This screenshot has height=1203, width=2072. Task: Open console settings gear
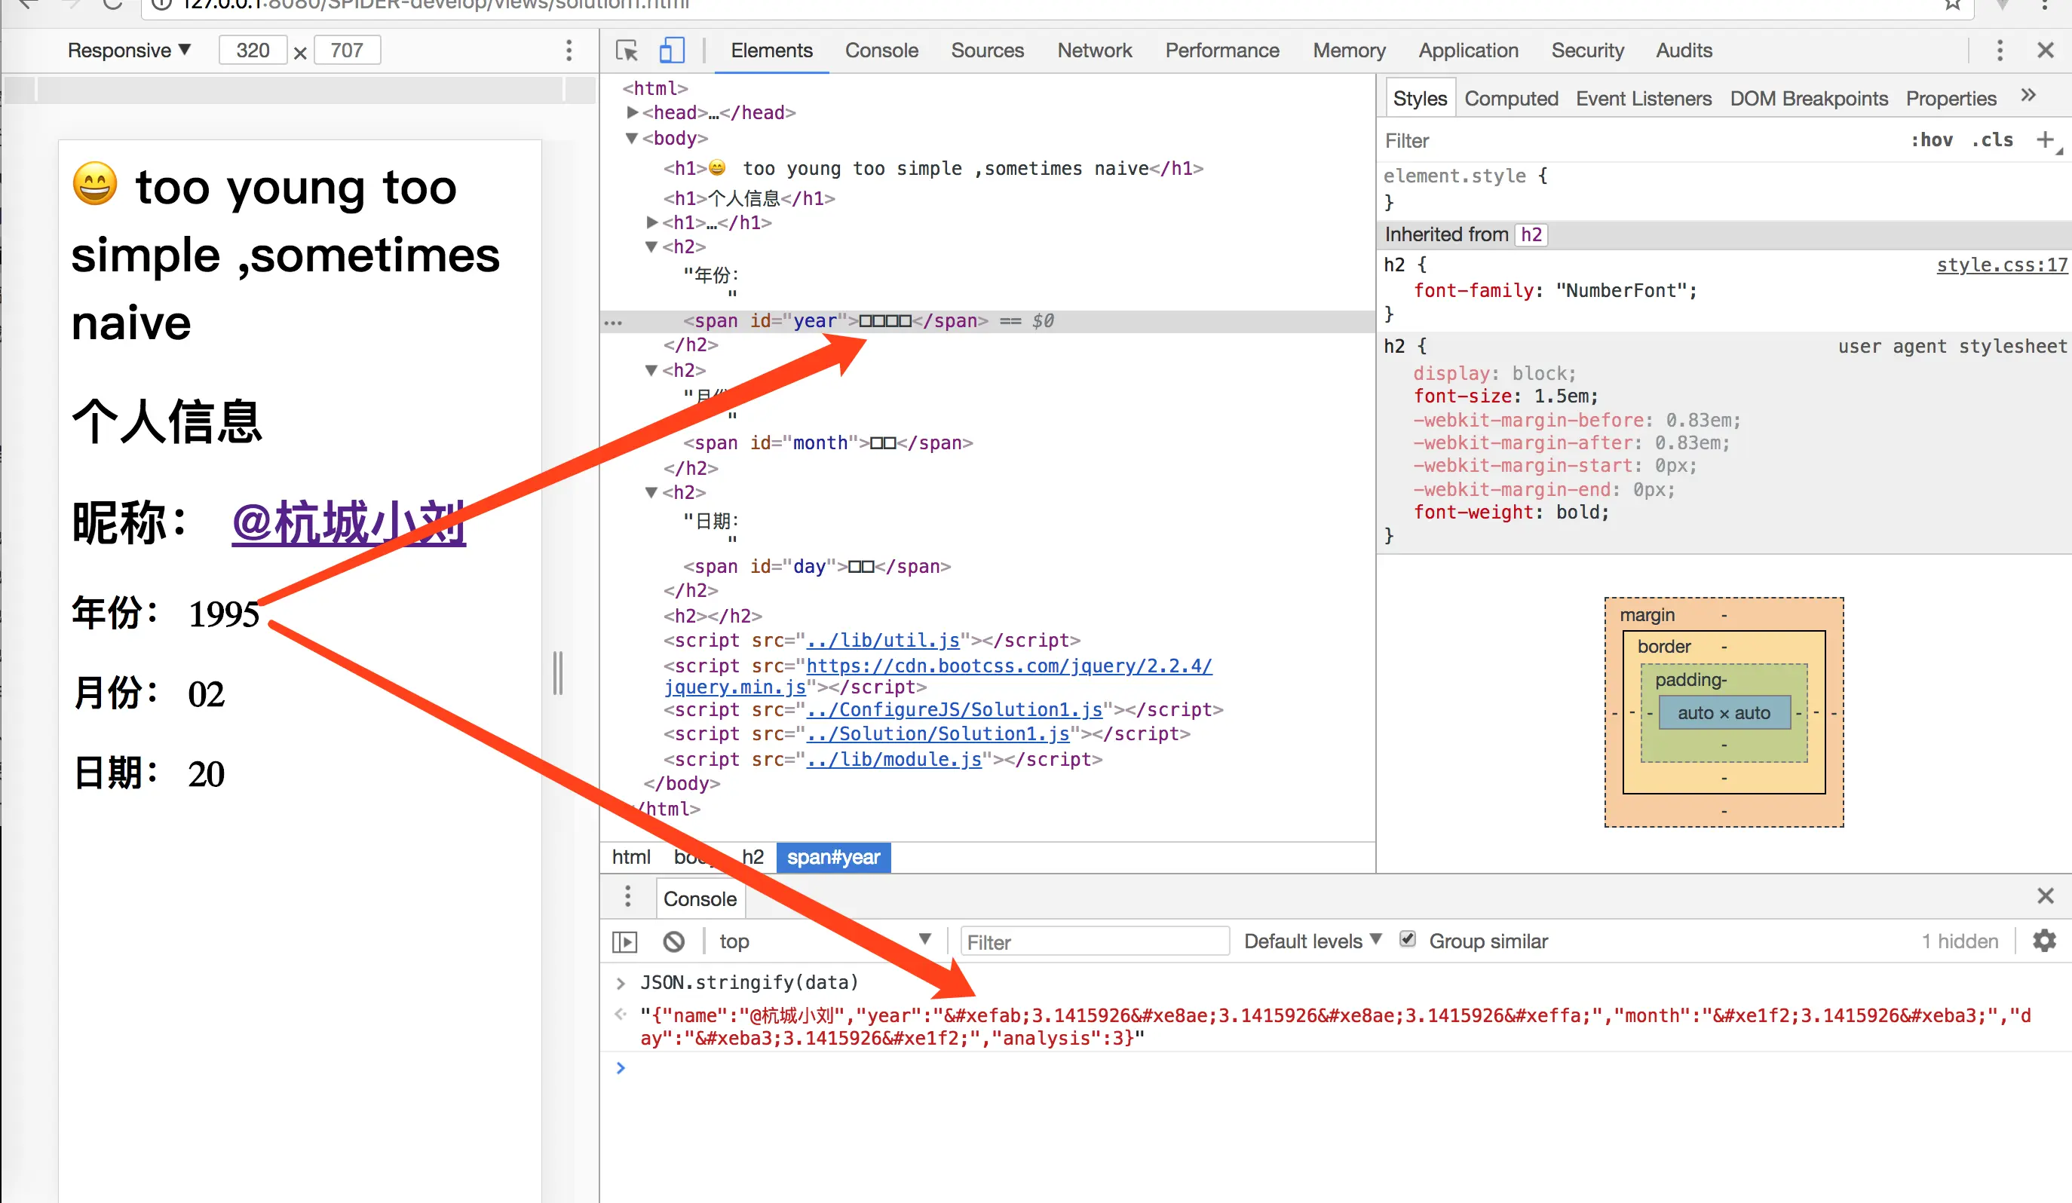pos(2044,941)
